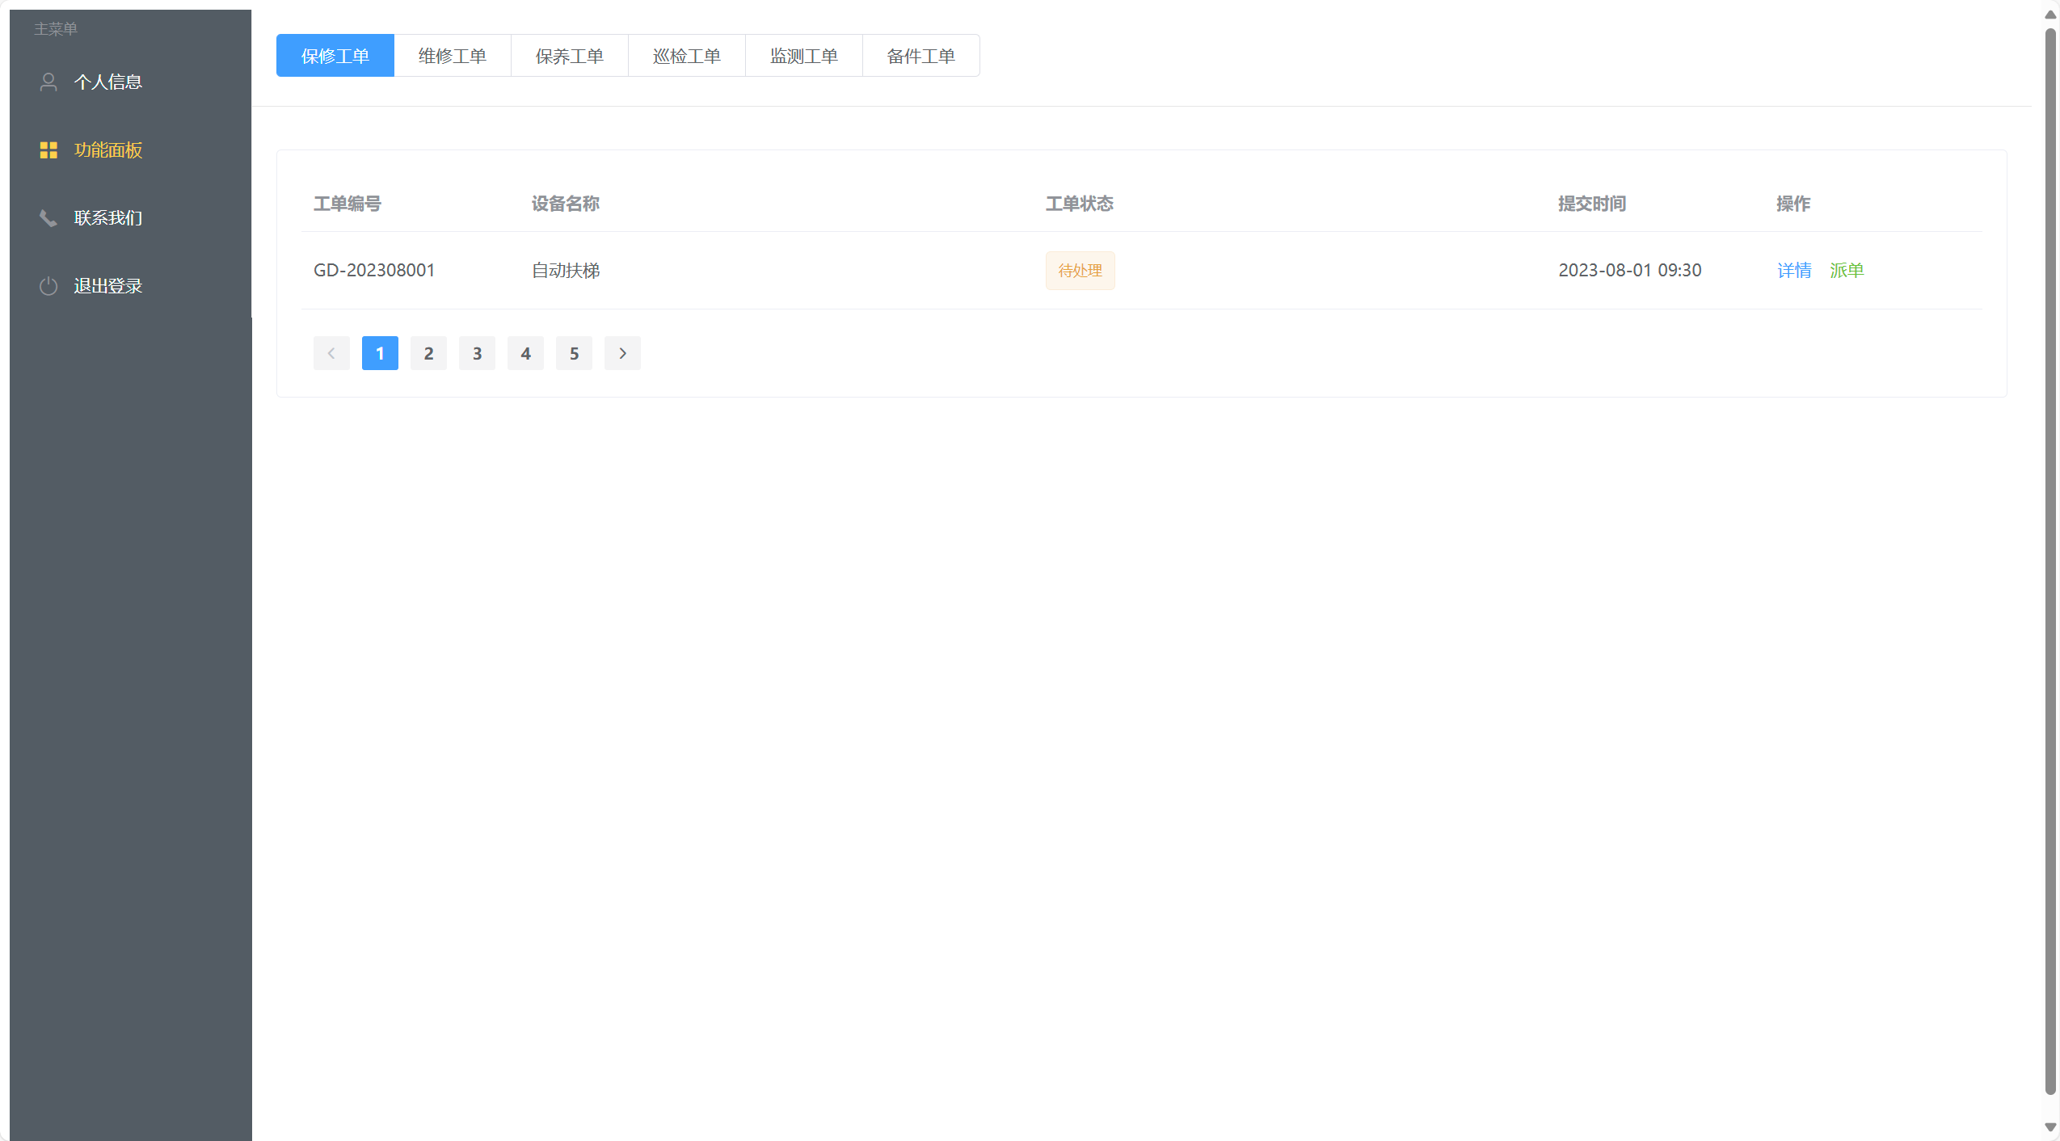Select the 监测工单 tab
The width and height of the screenshot is (2060, 1141).
[803, 56]
